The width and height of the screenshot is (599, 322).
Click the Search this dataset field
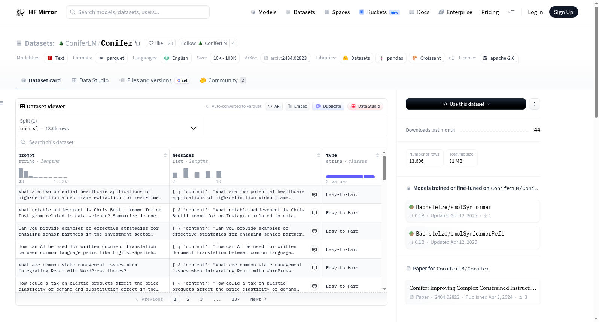tap(201, 142)
